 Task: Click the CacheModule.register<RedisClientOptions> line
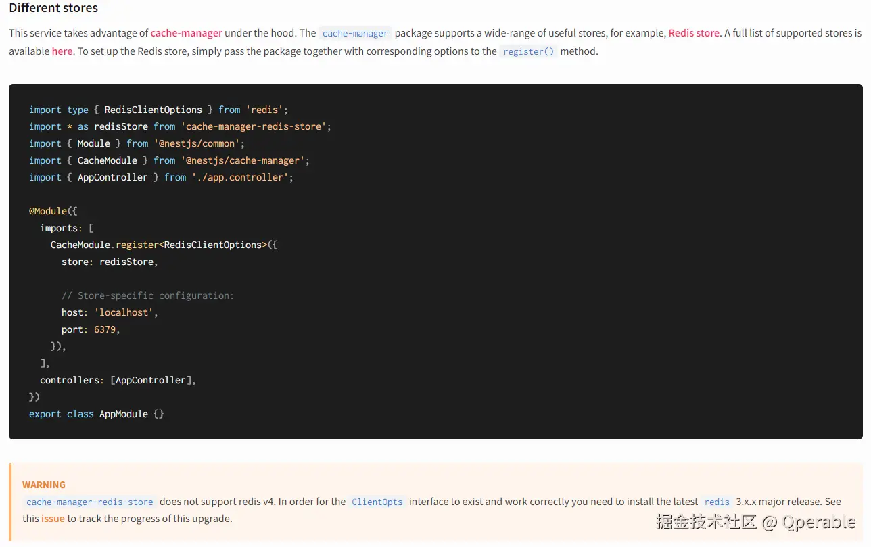[164, 245]
